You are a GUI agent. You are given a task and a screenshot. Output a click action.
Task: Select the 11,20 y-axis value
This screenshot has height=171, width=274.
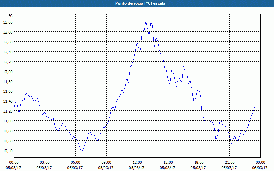pos(8,111)
